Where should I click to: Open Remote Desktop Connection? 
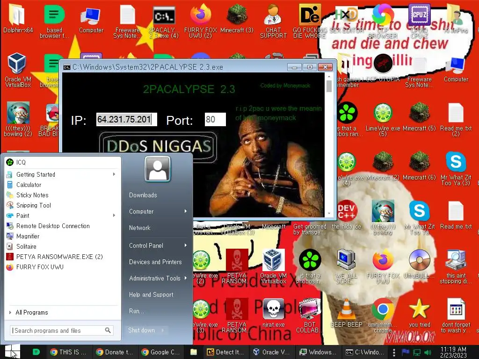pyautogui.click(x=63, y=226)
